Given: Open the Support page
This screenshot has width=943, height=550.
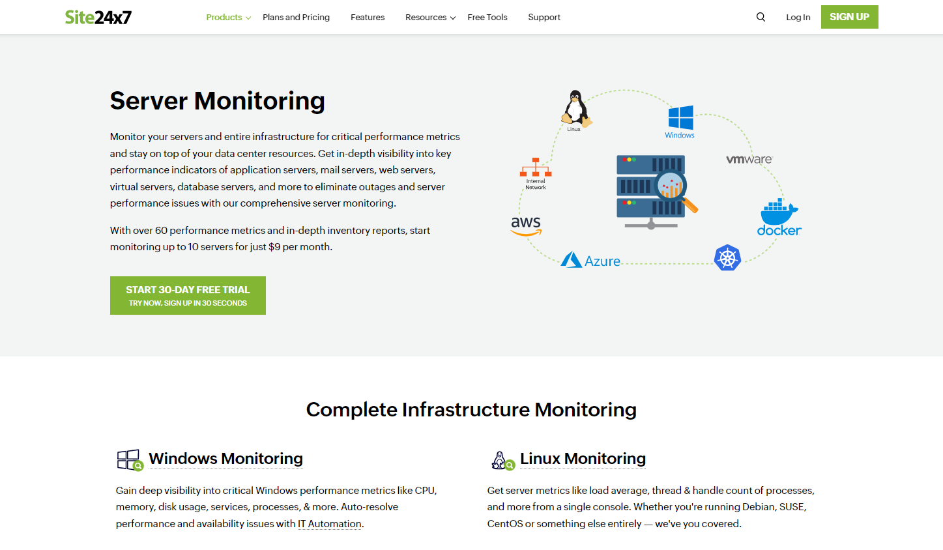Looking at the screenshot, I should coord(544,17).
